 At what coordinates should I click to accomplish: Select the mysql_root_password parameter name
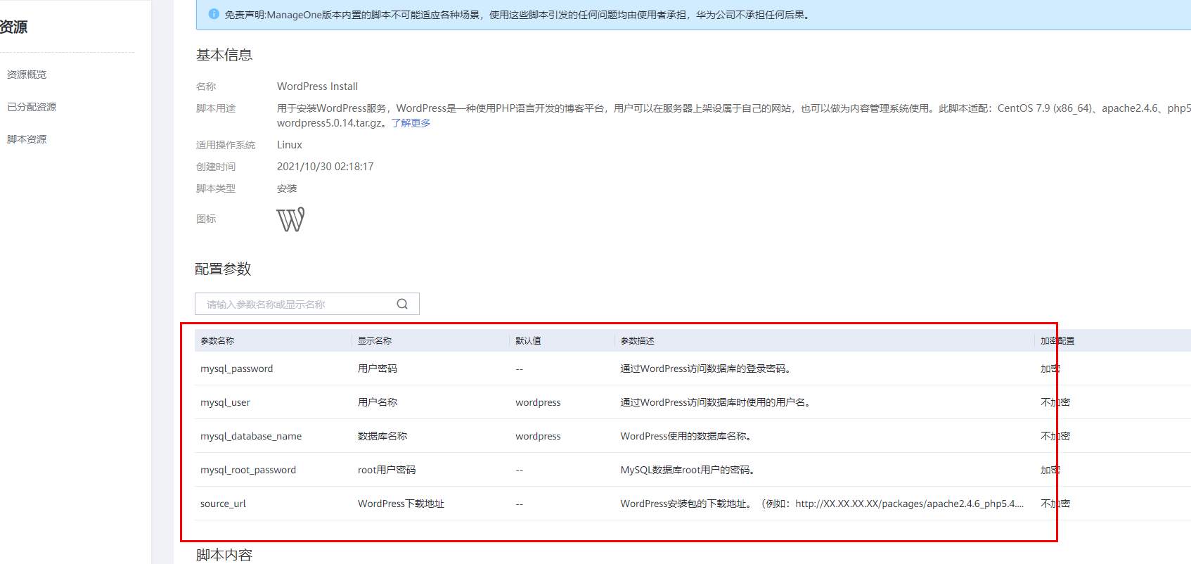coord(248,470)
